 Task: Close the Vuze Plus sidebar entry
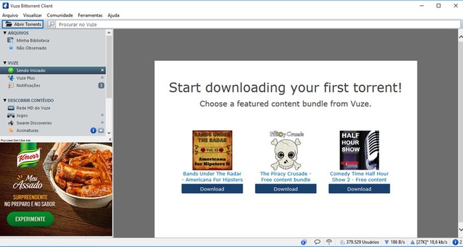coord(102,78)
